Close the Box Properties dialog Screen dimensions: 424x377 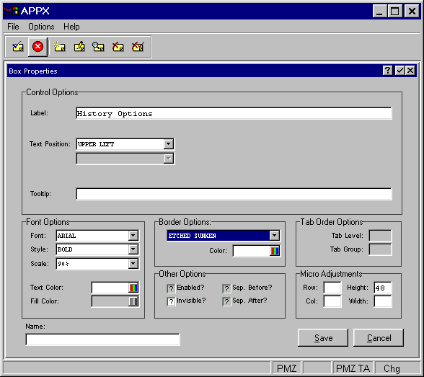[x=410, y=71]
